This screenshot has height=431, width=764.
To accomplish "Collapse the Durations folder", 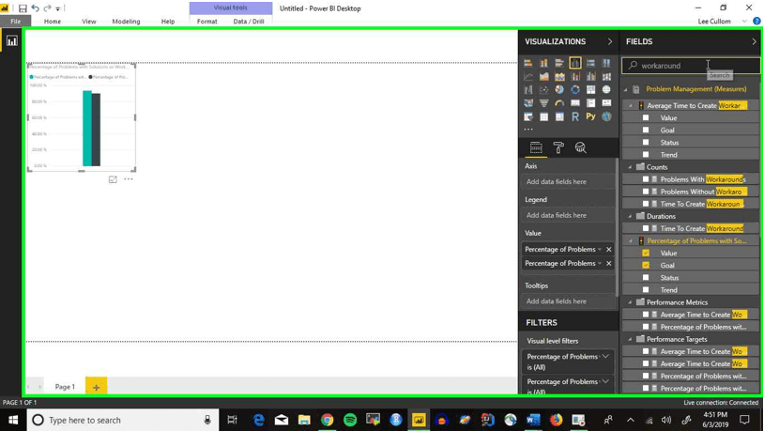I will pyautogui.click(x=630, y=217).
